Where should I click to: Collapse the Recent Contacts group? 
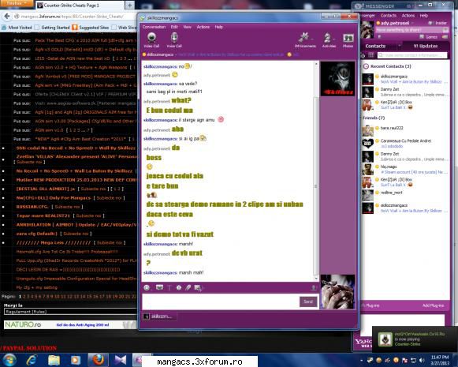366,66
